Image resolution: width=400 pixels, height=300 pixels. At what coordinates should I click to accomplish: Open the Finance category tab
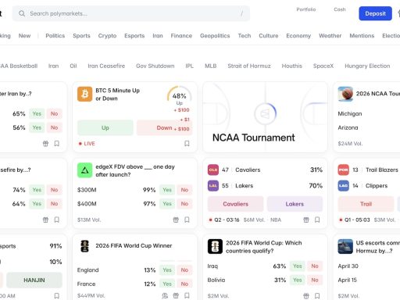[181, 36]
